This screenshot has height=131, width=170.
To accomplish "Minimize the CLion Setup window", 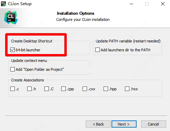I will (x=131, y=4).
